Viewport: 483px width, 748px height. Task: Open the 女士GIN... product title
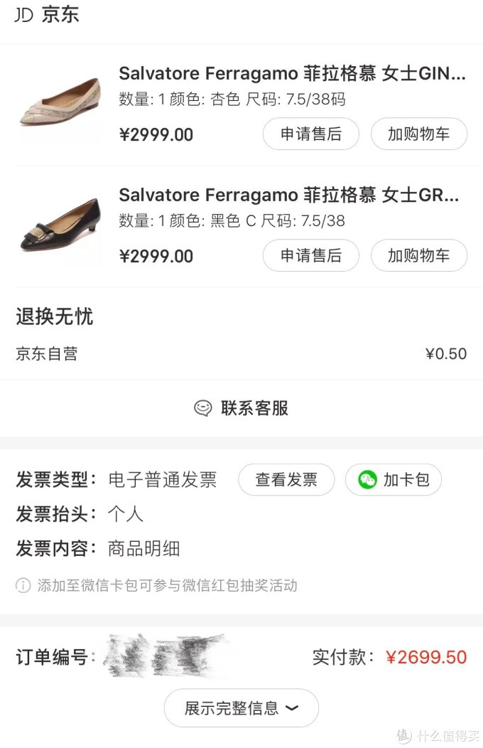coord(292,74)
